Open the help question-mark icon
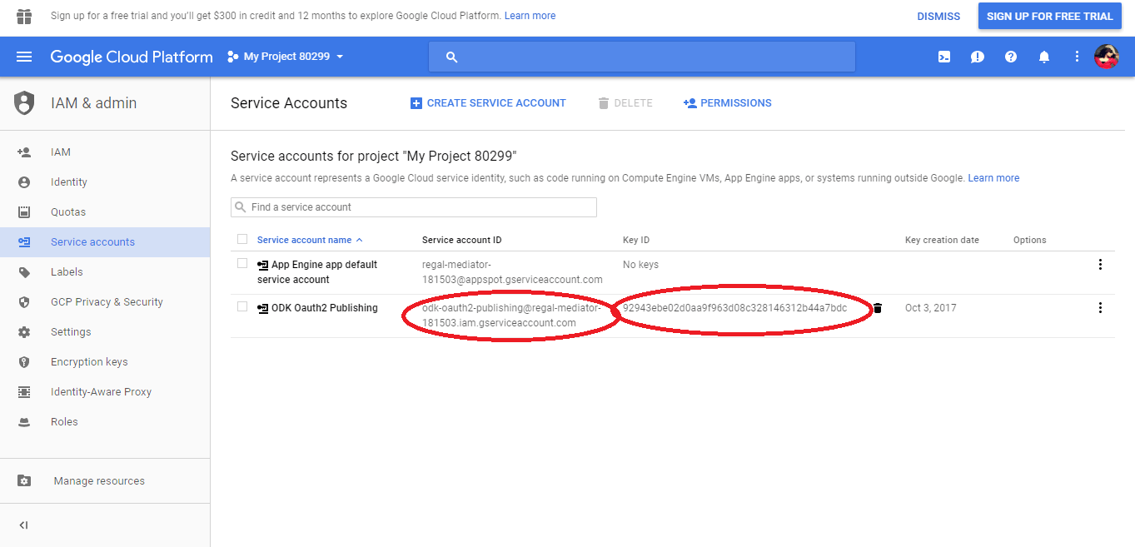 click(1011, 57)
